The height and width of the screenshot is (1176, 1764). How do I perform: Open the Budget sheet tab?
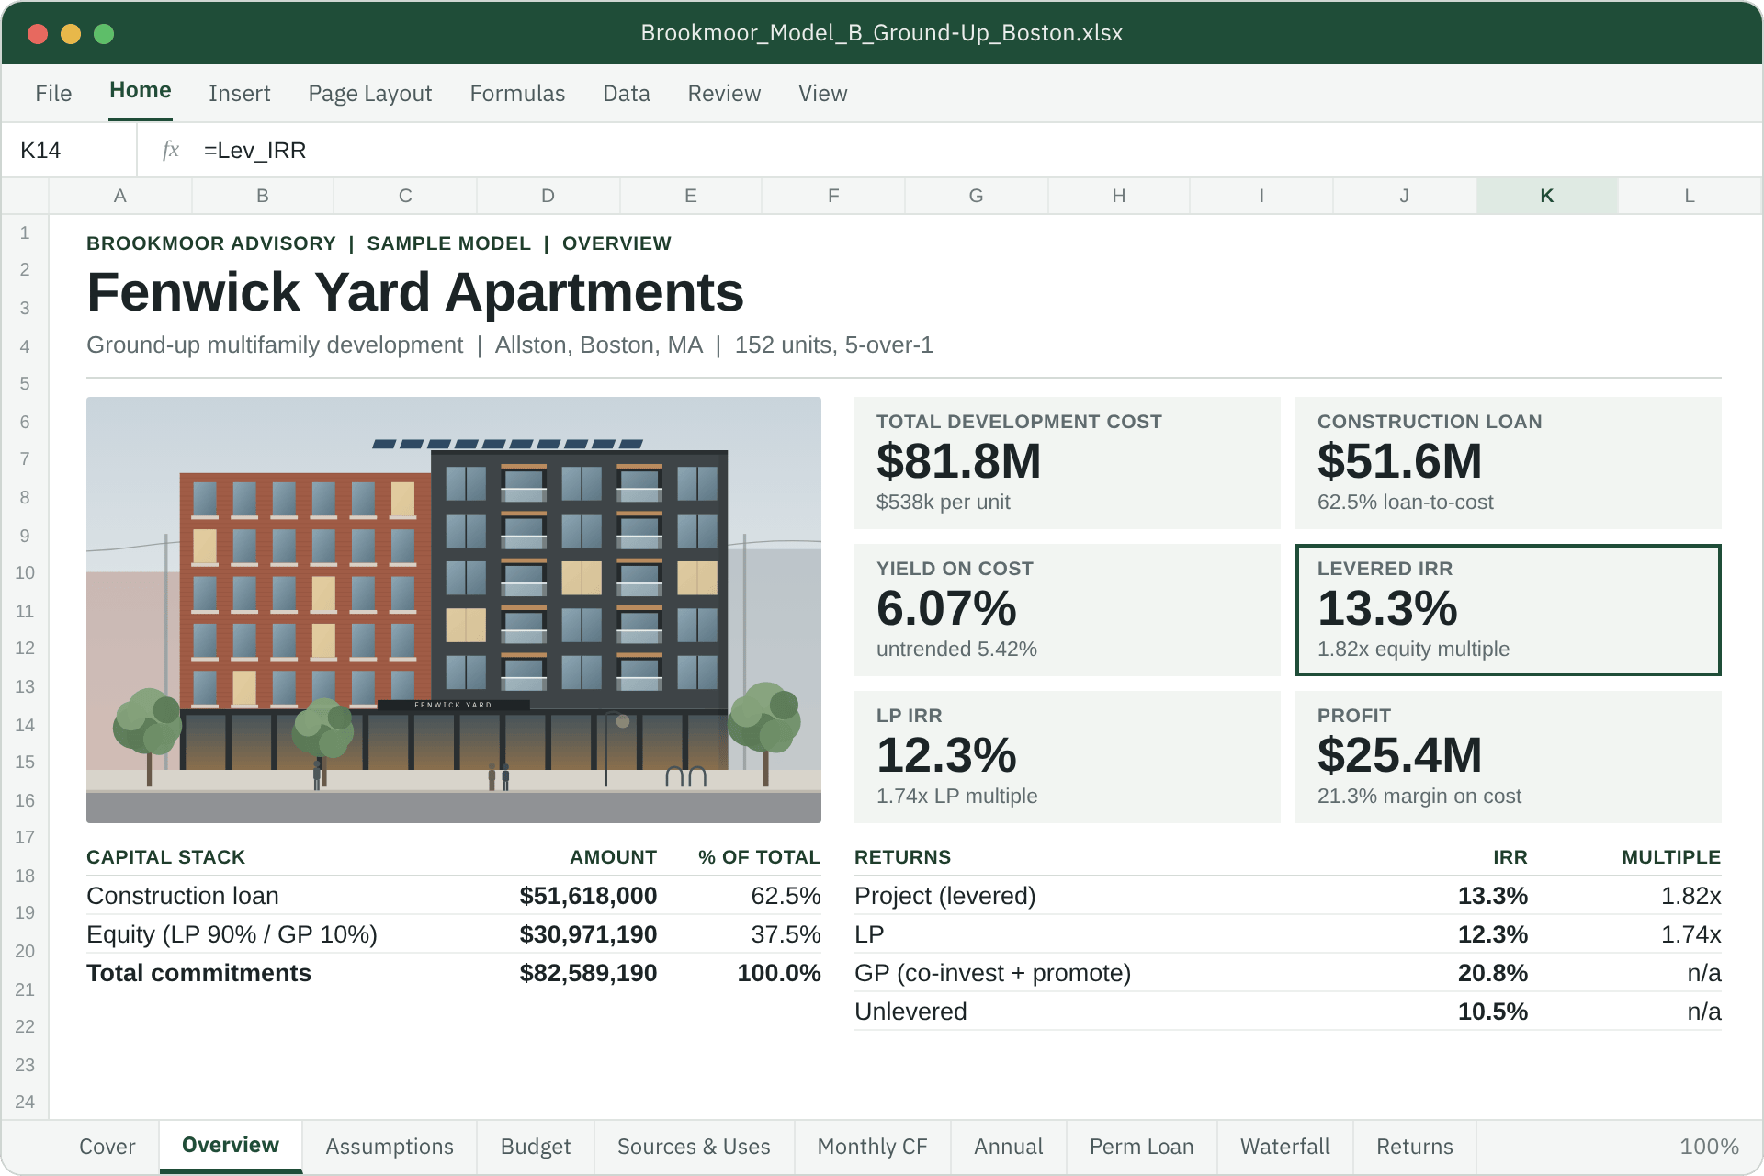click(x=536, y=1147)
